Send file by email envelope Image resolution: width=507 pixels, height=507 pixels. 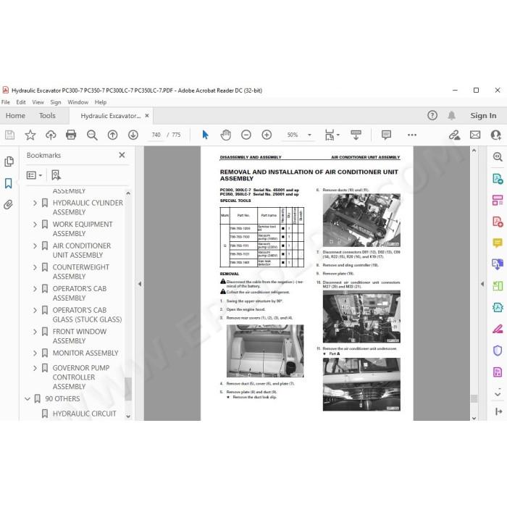pyautogui.click(x=475, y=135)
